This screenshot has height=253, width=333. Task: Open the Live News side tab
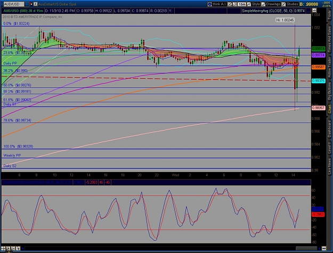[329, 166]
